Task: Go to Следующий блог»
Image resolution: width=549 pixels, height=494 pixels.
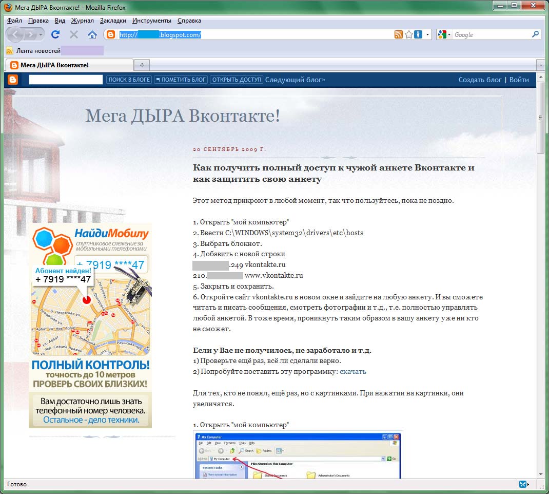Action: pos(295,80)
